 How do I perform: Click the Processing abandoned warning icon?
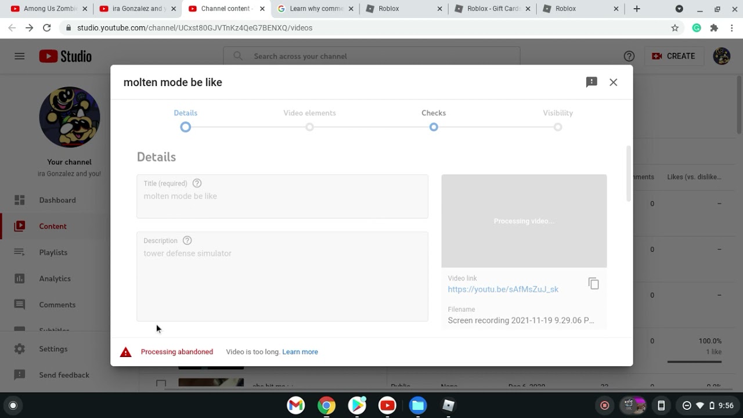(125, 352)
